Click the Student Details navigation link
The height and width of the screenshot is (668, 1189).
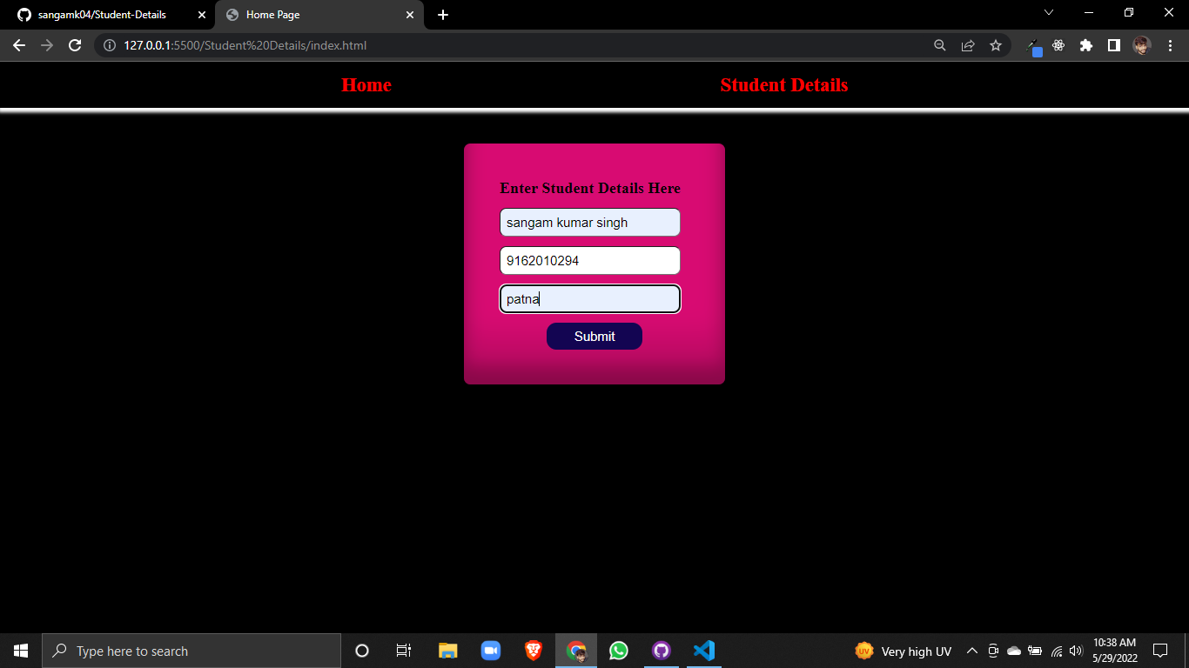pyautogui.click(x=783, y=84)
